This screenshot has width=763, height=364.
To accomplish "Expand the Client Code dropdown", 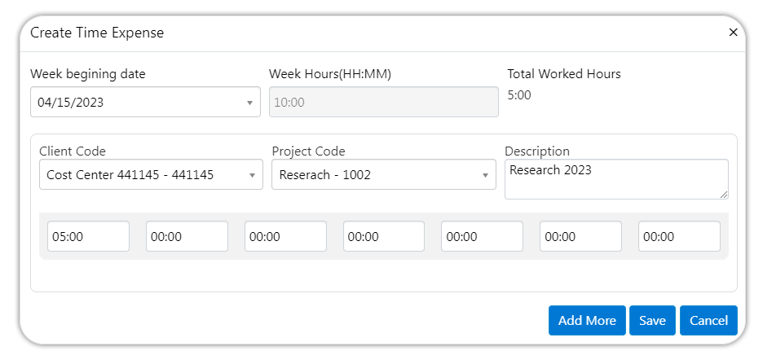I will point(151,174).
